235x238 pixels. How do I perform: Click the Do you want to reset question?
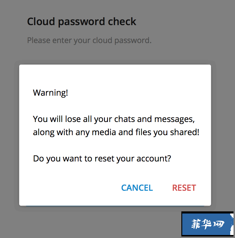(102, 159)
